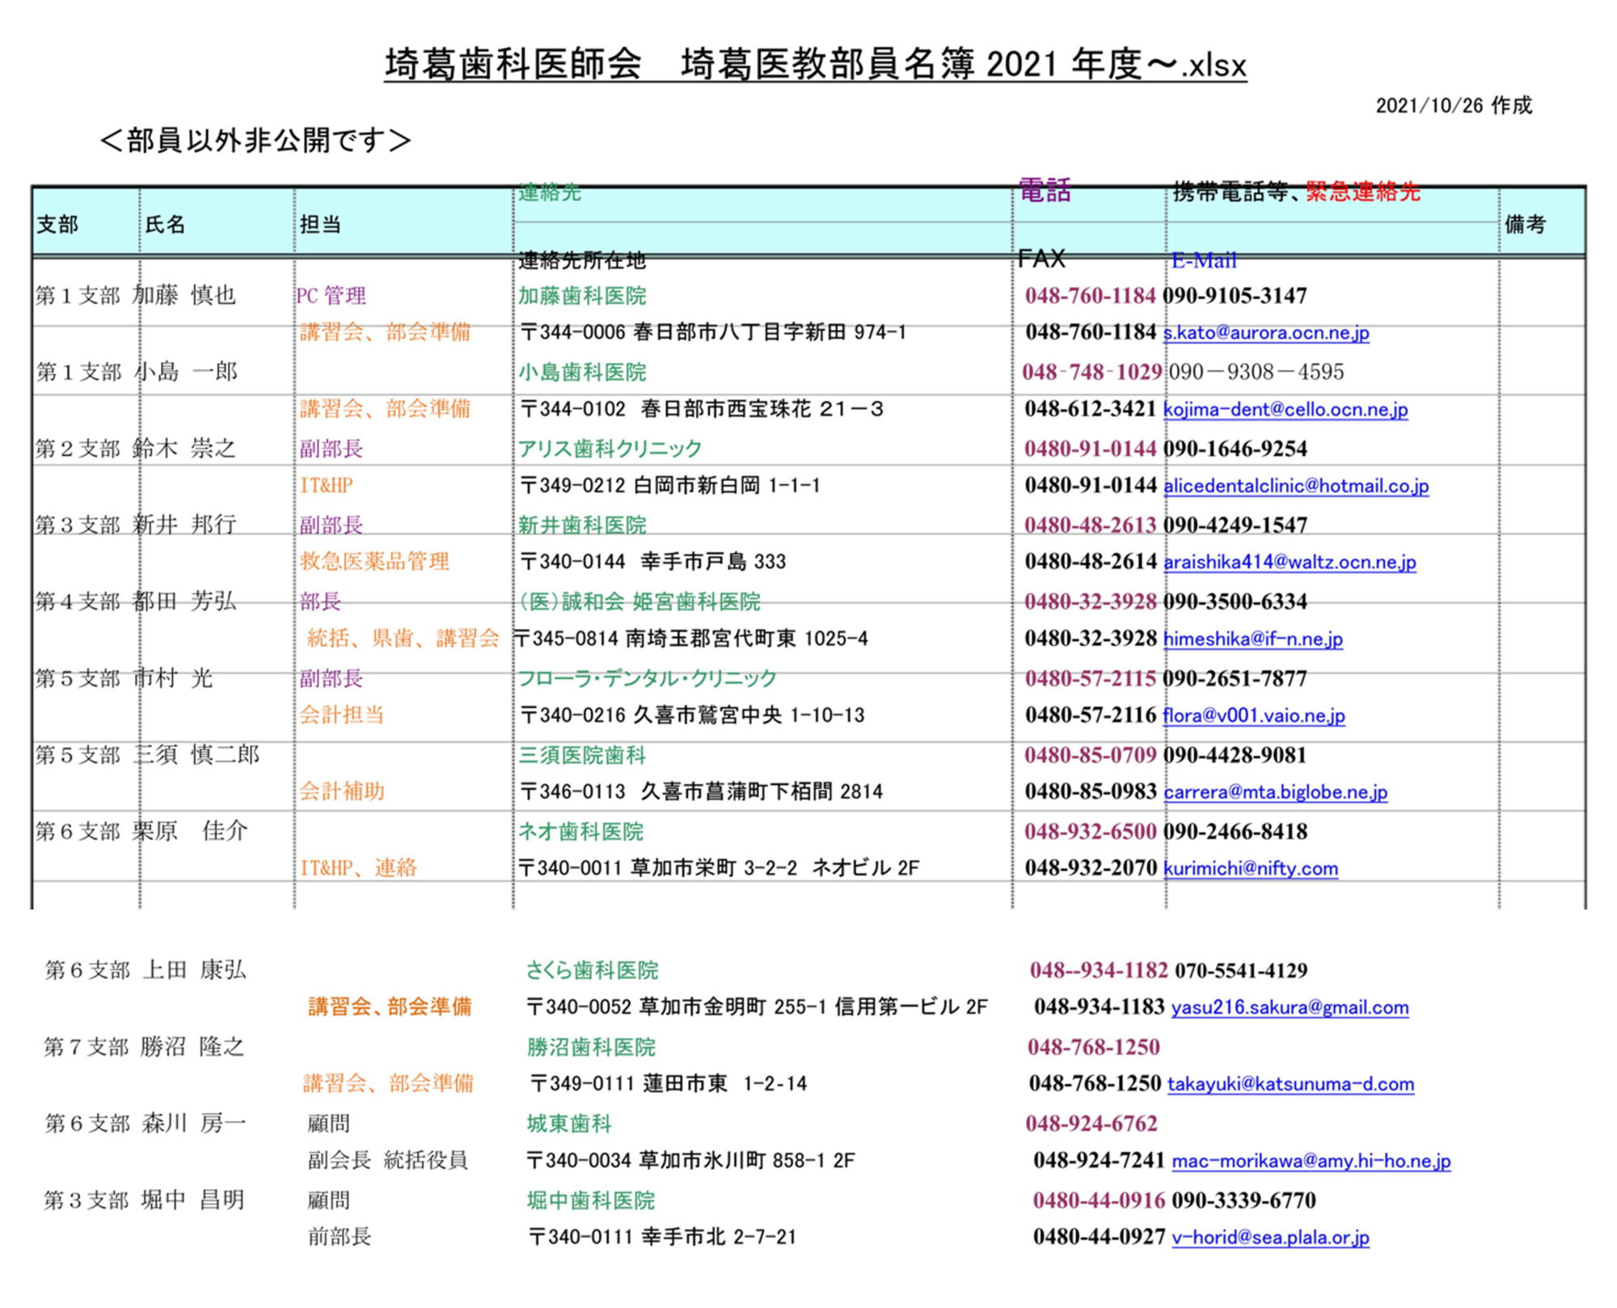The image size is (1617, 1308).
Task: Open the himeshika@if-n.ne.jp email link
Action: (1253, 639)
